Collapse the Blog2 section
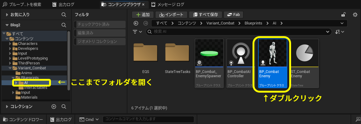This screenshot has height=124, width=361. (7, 25)
